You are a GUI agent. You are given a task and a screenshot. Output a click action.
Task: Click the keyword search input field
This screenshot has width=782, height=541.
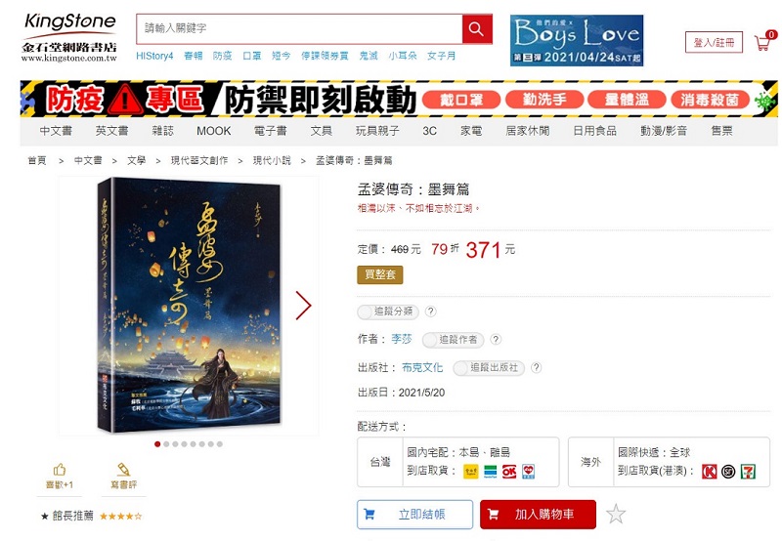pyautogui.click(x=299, y=29)
